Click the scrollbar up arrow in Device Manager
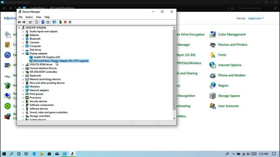The image size is (280, 157). tap(174, 28)
